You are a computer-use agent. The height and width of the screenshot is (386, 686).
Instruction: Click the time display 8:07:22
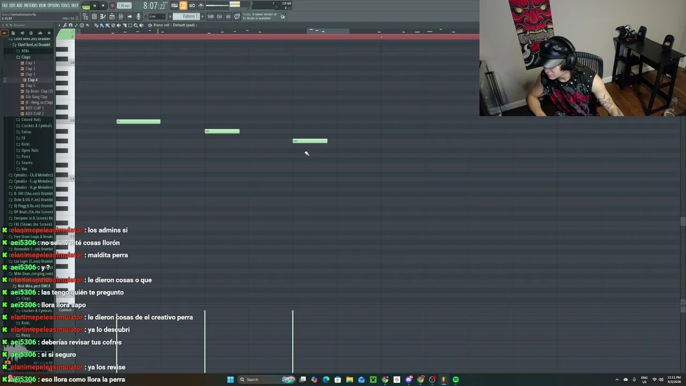pyautogui.click(x=154, y=6)
